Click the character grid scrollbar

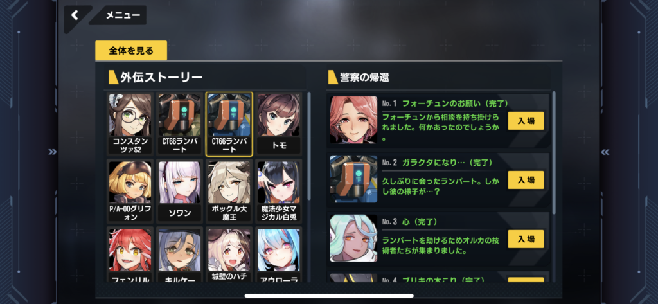309,146
